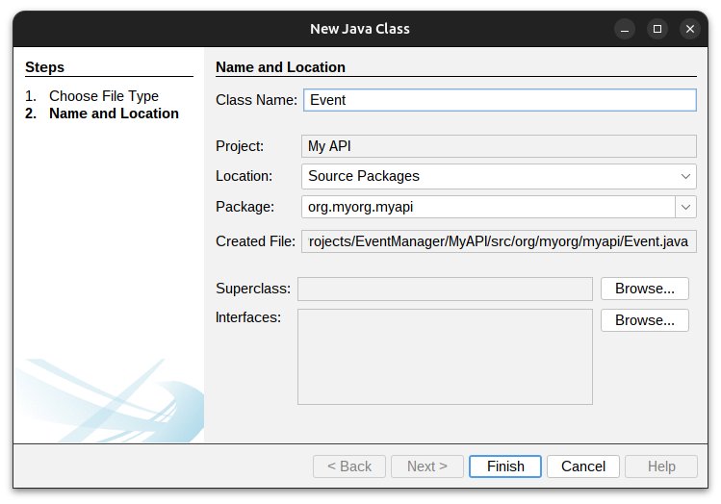
Task: Select the Superclass text field
Action: coord(445,289)
